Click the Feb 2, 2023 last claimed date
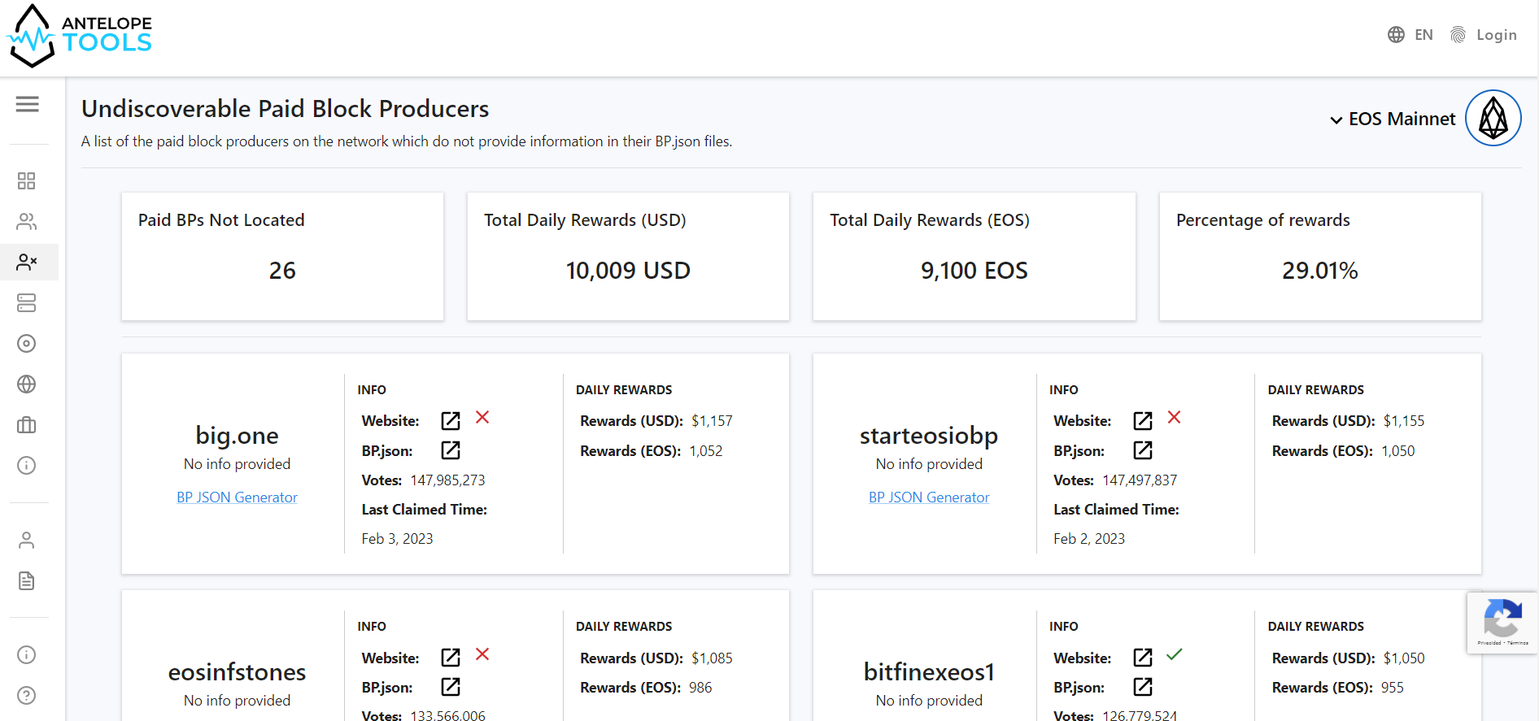 (1089, 538)
